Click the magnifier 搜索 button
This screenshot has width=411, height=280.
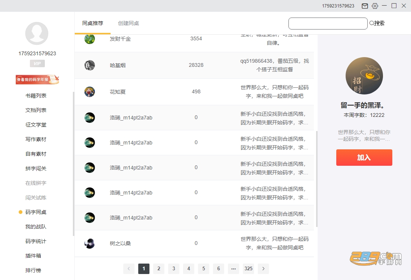pos(377,23)
